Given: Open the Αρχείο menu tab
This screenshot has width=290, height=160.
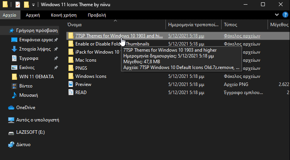Looking at the screenshot, I should (9, 15).
